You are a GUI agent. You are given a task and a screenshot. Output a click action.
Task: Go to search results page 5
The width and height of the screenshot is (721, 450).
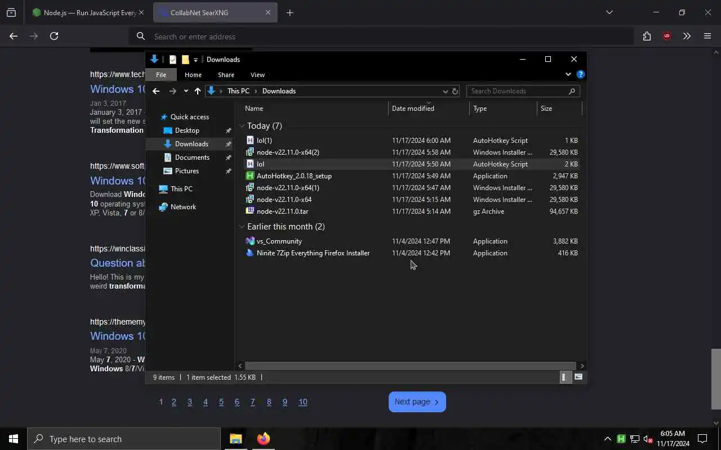[x=221, y=402]
